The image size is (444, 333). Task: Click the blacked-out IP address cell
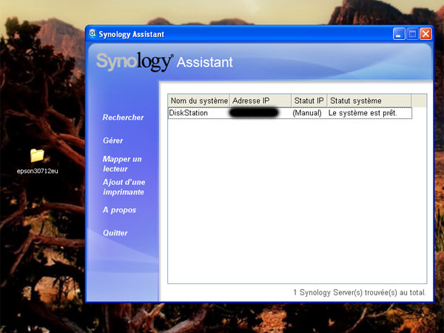[254, 112]
